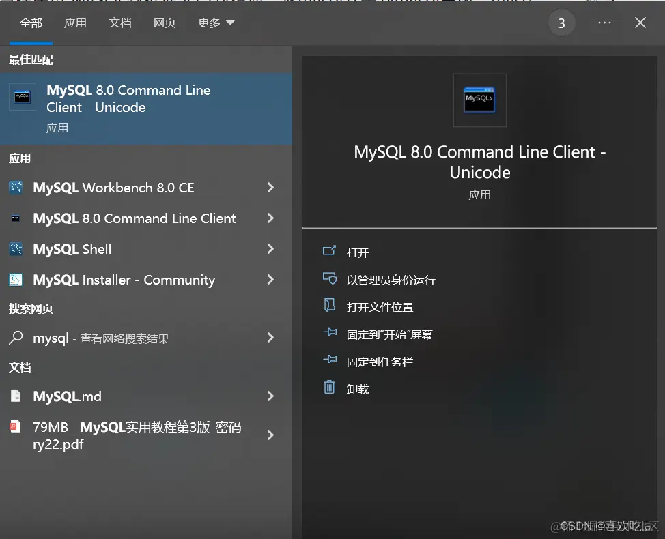Choose 打开文件位置
Viewport: 665px width, 539px height.
coord(380,307)
